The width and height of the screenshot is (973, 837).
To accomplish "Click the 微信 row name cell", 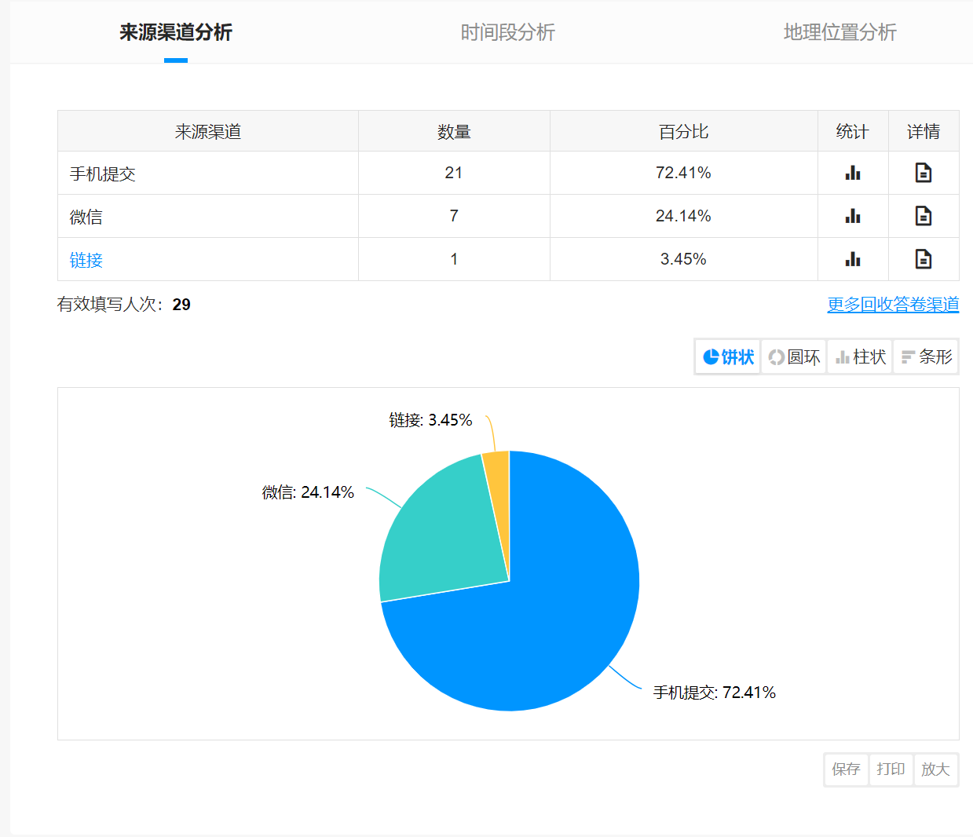I will tap(208, 216).
